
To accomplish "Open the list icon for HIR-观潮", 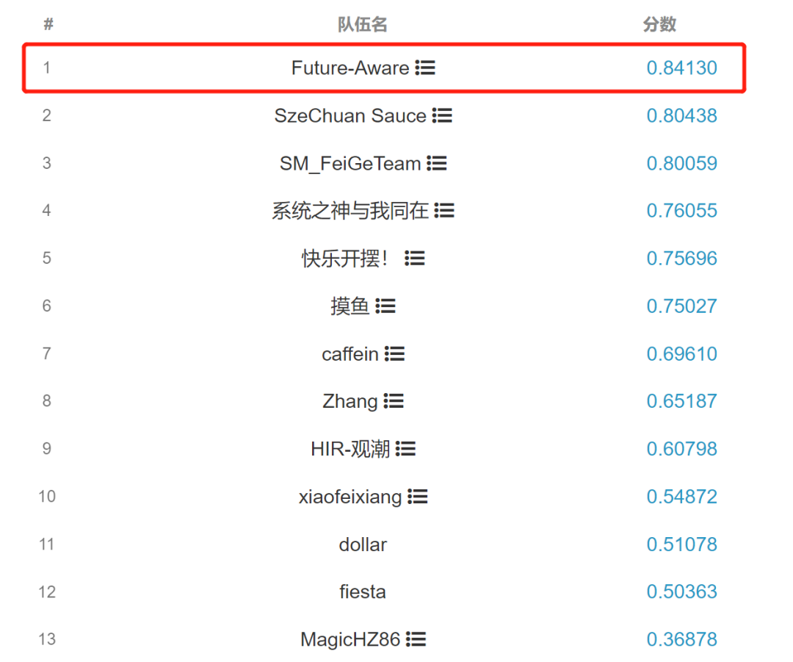I will coord(405,448).
